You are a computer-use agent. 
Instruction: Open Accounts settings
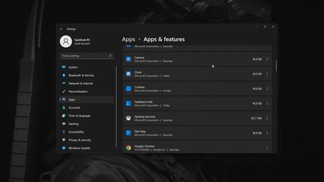tap(87, 108)
